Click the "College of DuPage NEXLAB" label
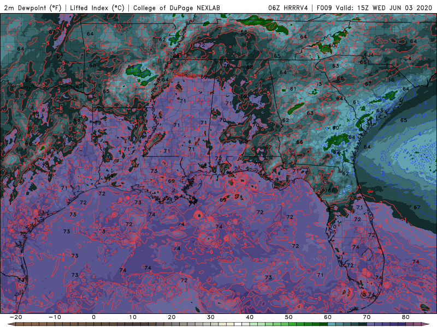Screen dimensions: 437x327 (x=176, y=8)
